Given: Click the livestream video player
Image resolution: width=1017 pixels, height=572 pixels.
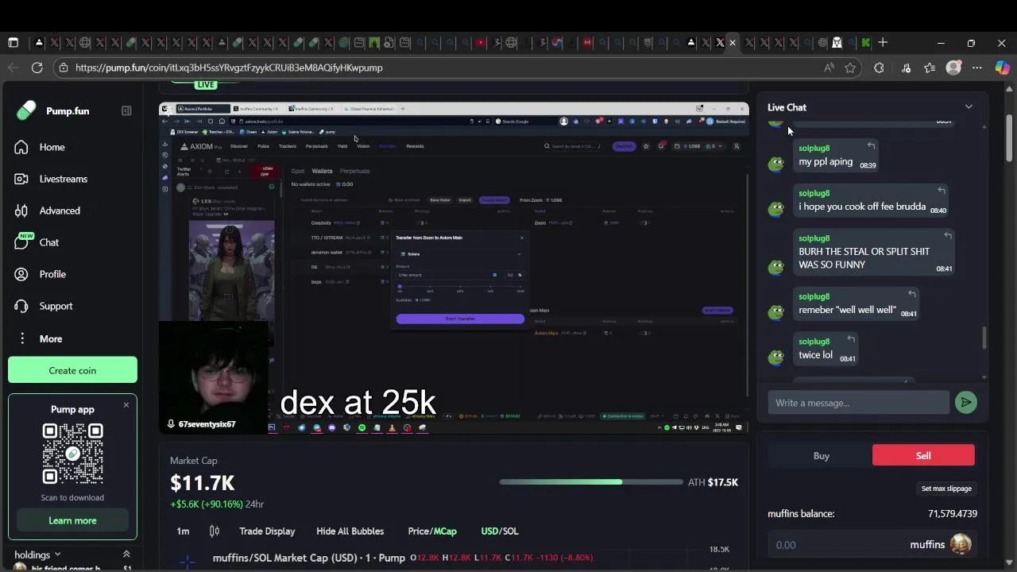Looking at the screenshot, I should [454, 268].
